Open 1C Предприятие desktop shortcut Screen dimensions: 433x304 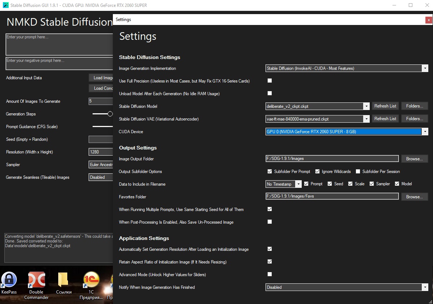91,280
